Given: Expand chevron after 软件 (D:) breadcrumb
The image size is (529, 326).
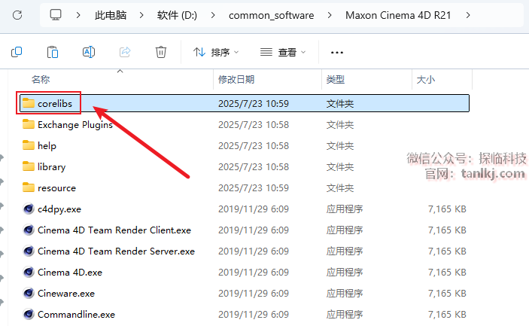Looking at the screenshot, I should pos(213,15).
